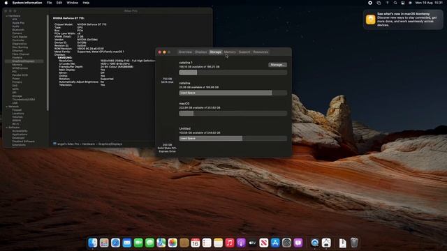This screenshot has height=251, width=447.
Task: Open the System Information app menu
Action: [x=27, y=3]
